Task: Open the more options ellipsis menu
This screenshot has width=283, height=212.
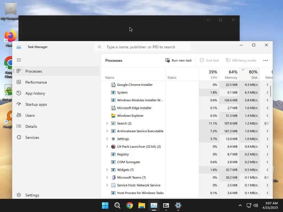Action: tap(266, 60)
